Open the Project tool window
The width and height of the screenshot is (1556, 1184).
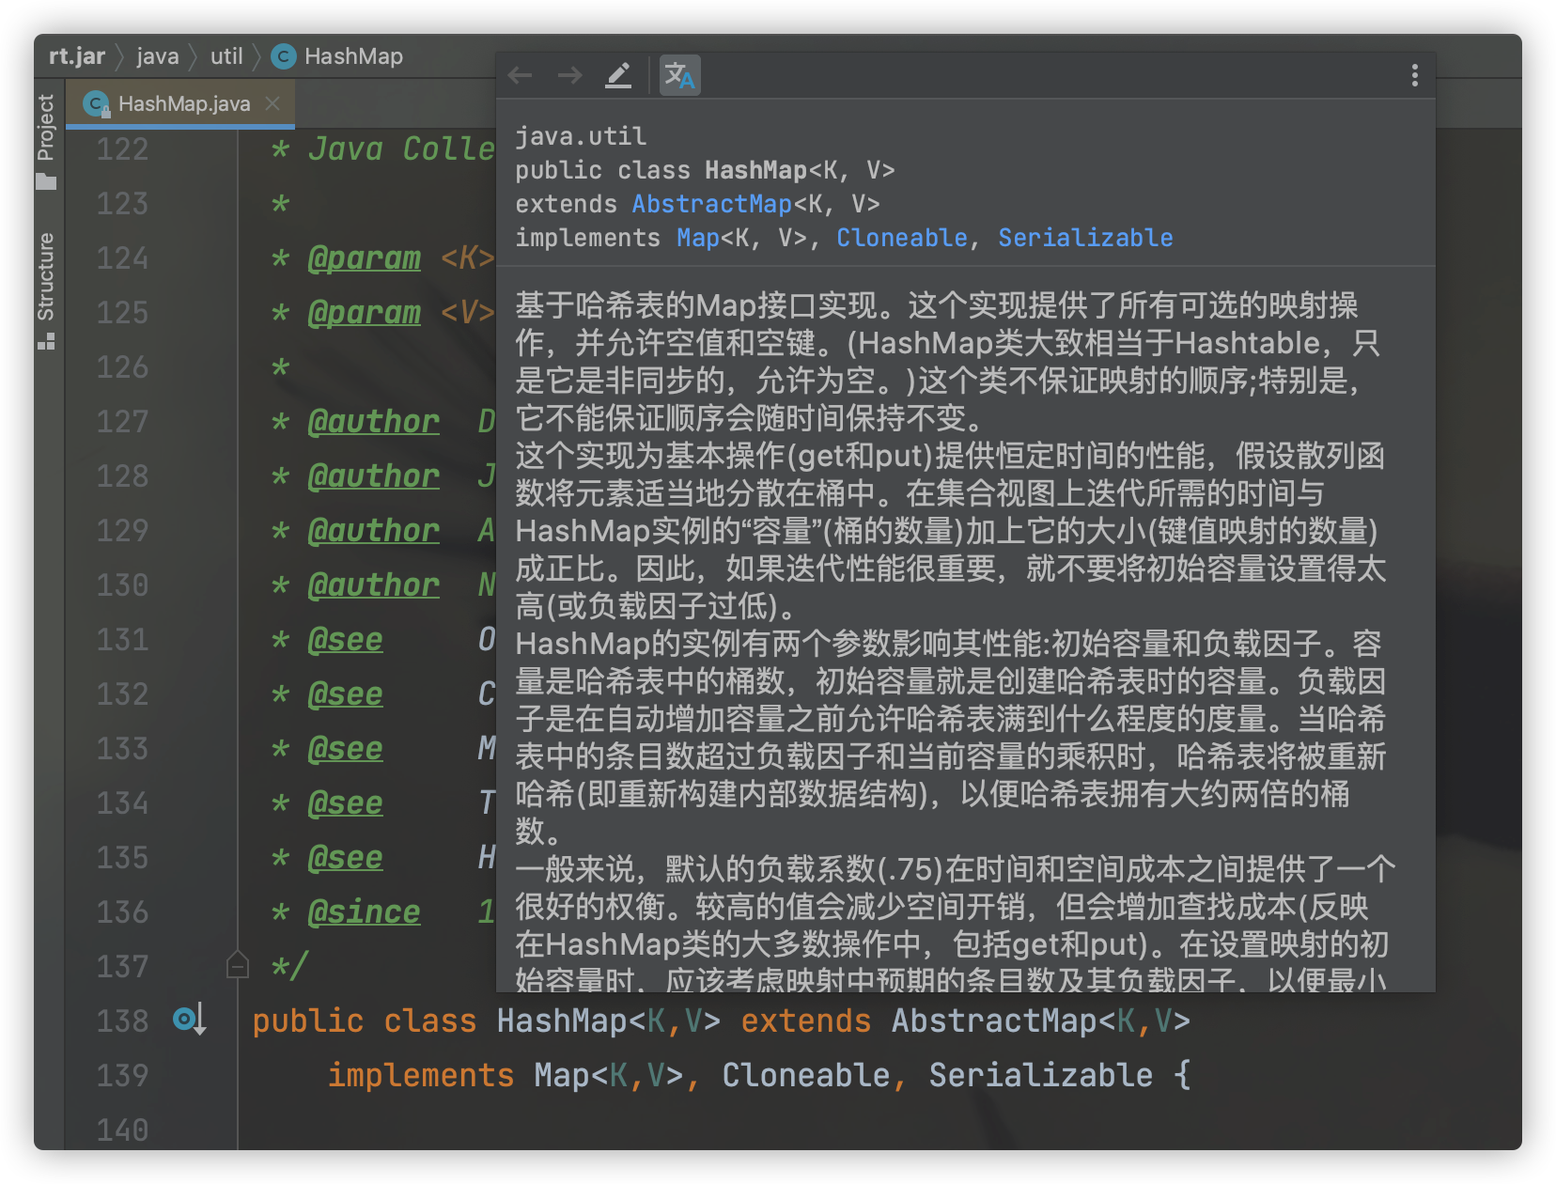click(x=46, y=141)
